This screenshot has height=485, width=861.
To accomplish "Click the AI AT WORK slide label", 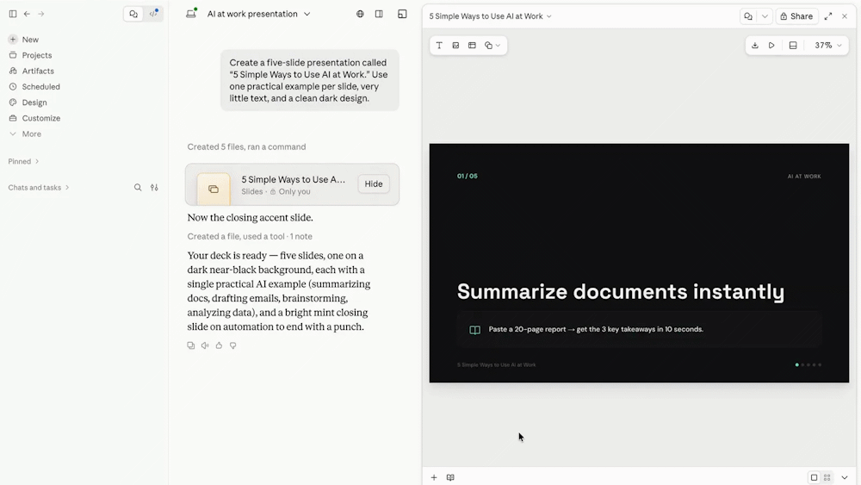I will [x=804, y=177].
